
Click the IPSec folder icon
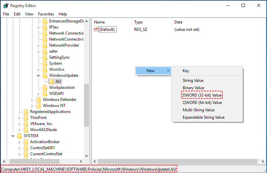point(45,27)
